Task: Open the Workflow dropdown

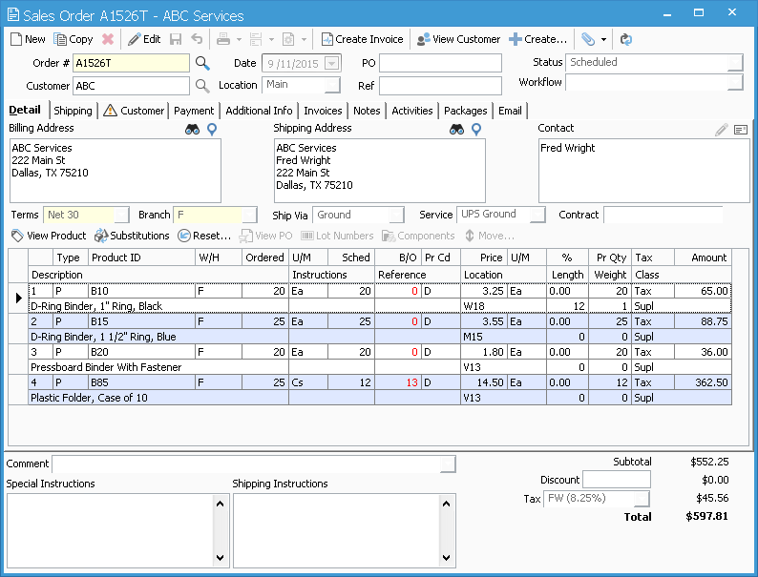Action: (735, 83)
